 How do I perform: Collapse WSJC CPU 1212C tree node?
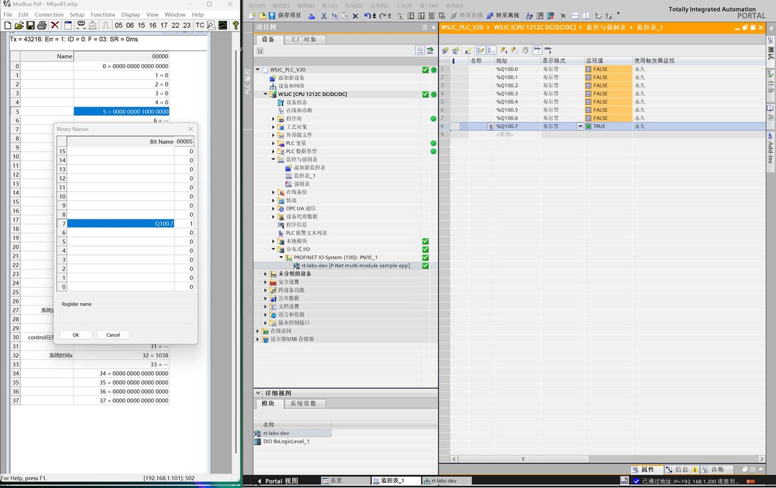(266, 94)
